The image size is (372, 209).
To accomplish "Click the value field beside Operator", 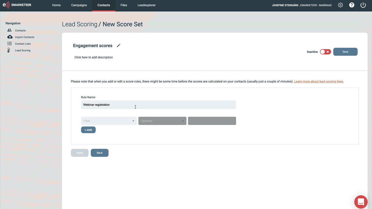I will 212,121.
